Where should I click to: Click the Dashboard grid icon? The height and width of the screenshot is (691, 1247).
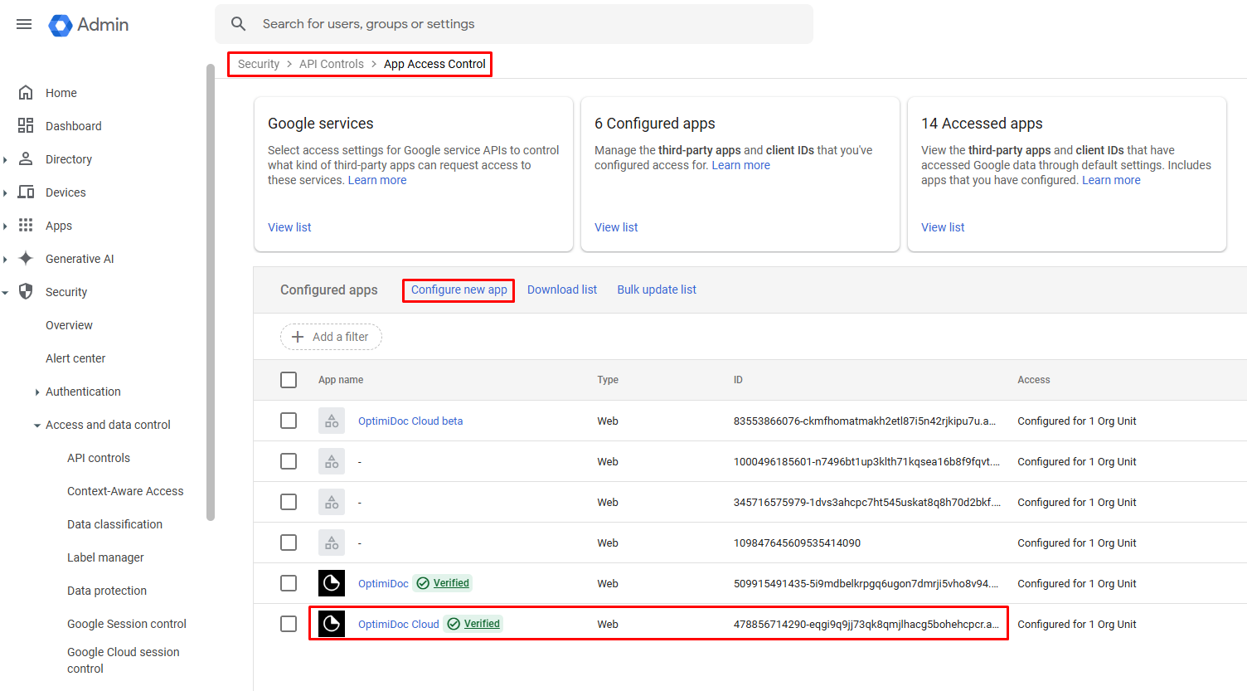click(26, 125)
